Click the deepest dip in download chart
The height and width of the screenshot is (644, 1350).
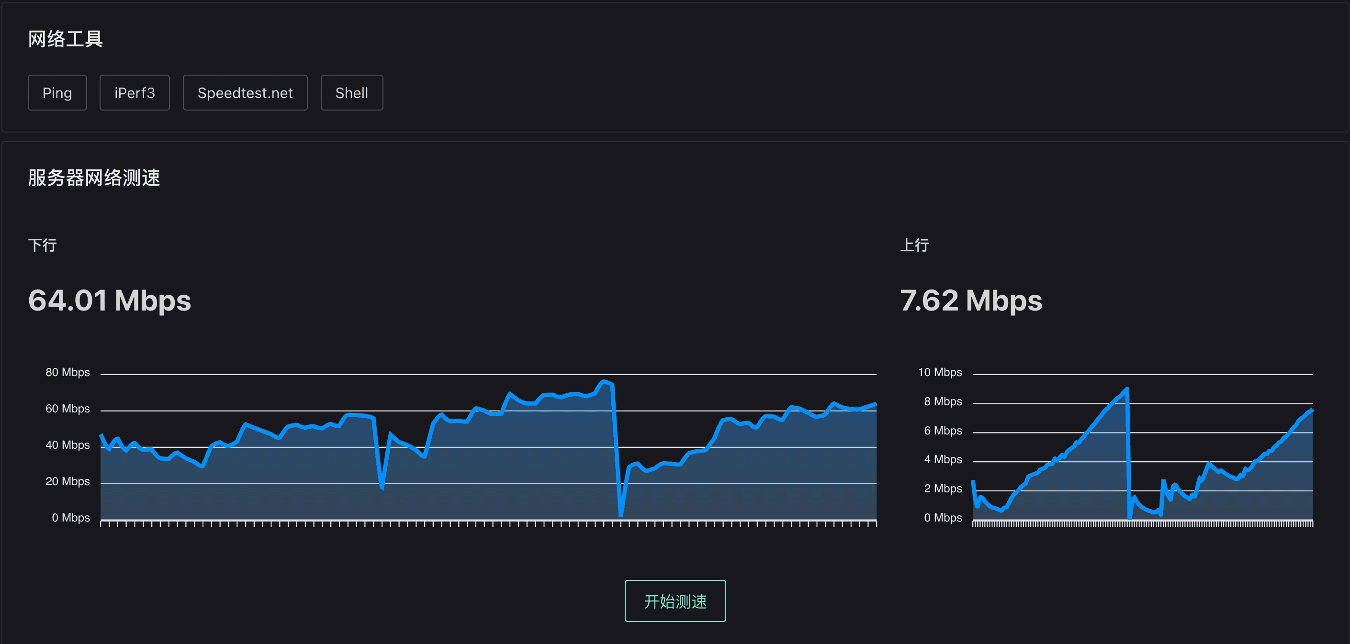coord(620,514)
